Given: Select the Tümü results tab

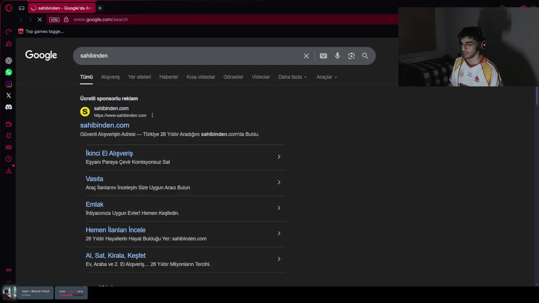Looking at the screenshot, I should [x=86, y=77].
